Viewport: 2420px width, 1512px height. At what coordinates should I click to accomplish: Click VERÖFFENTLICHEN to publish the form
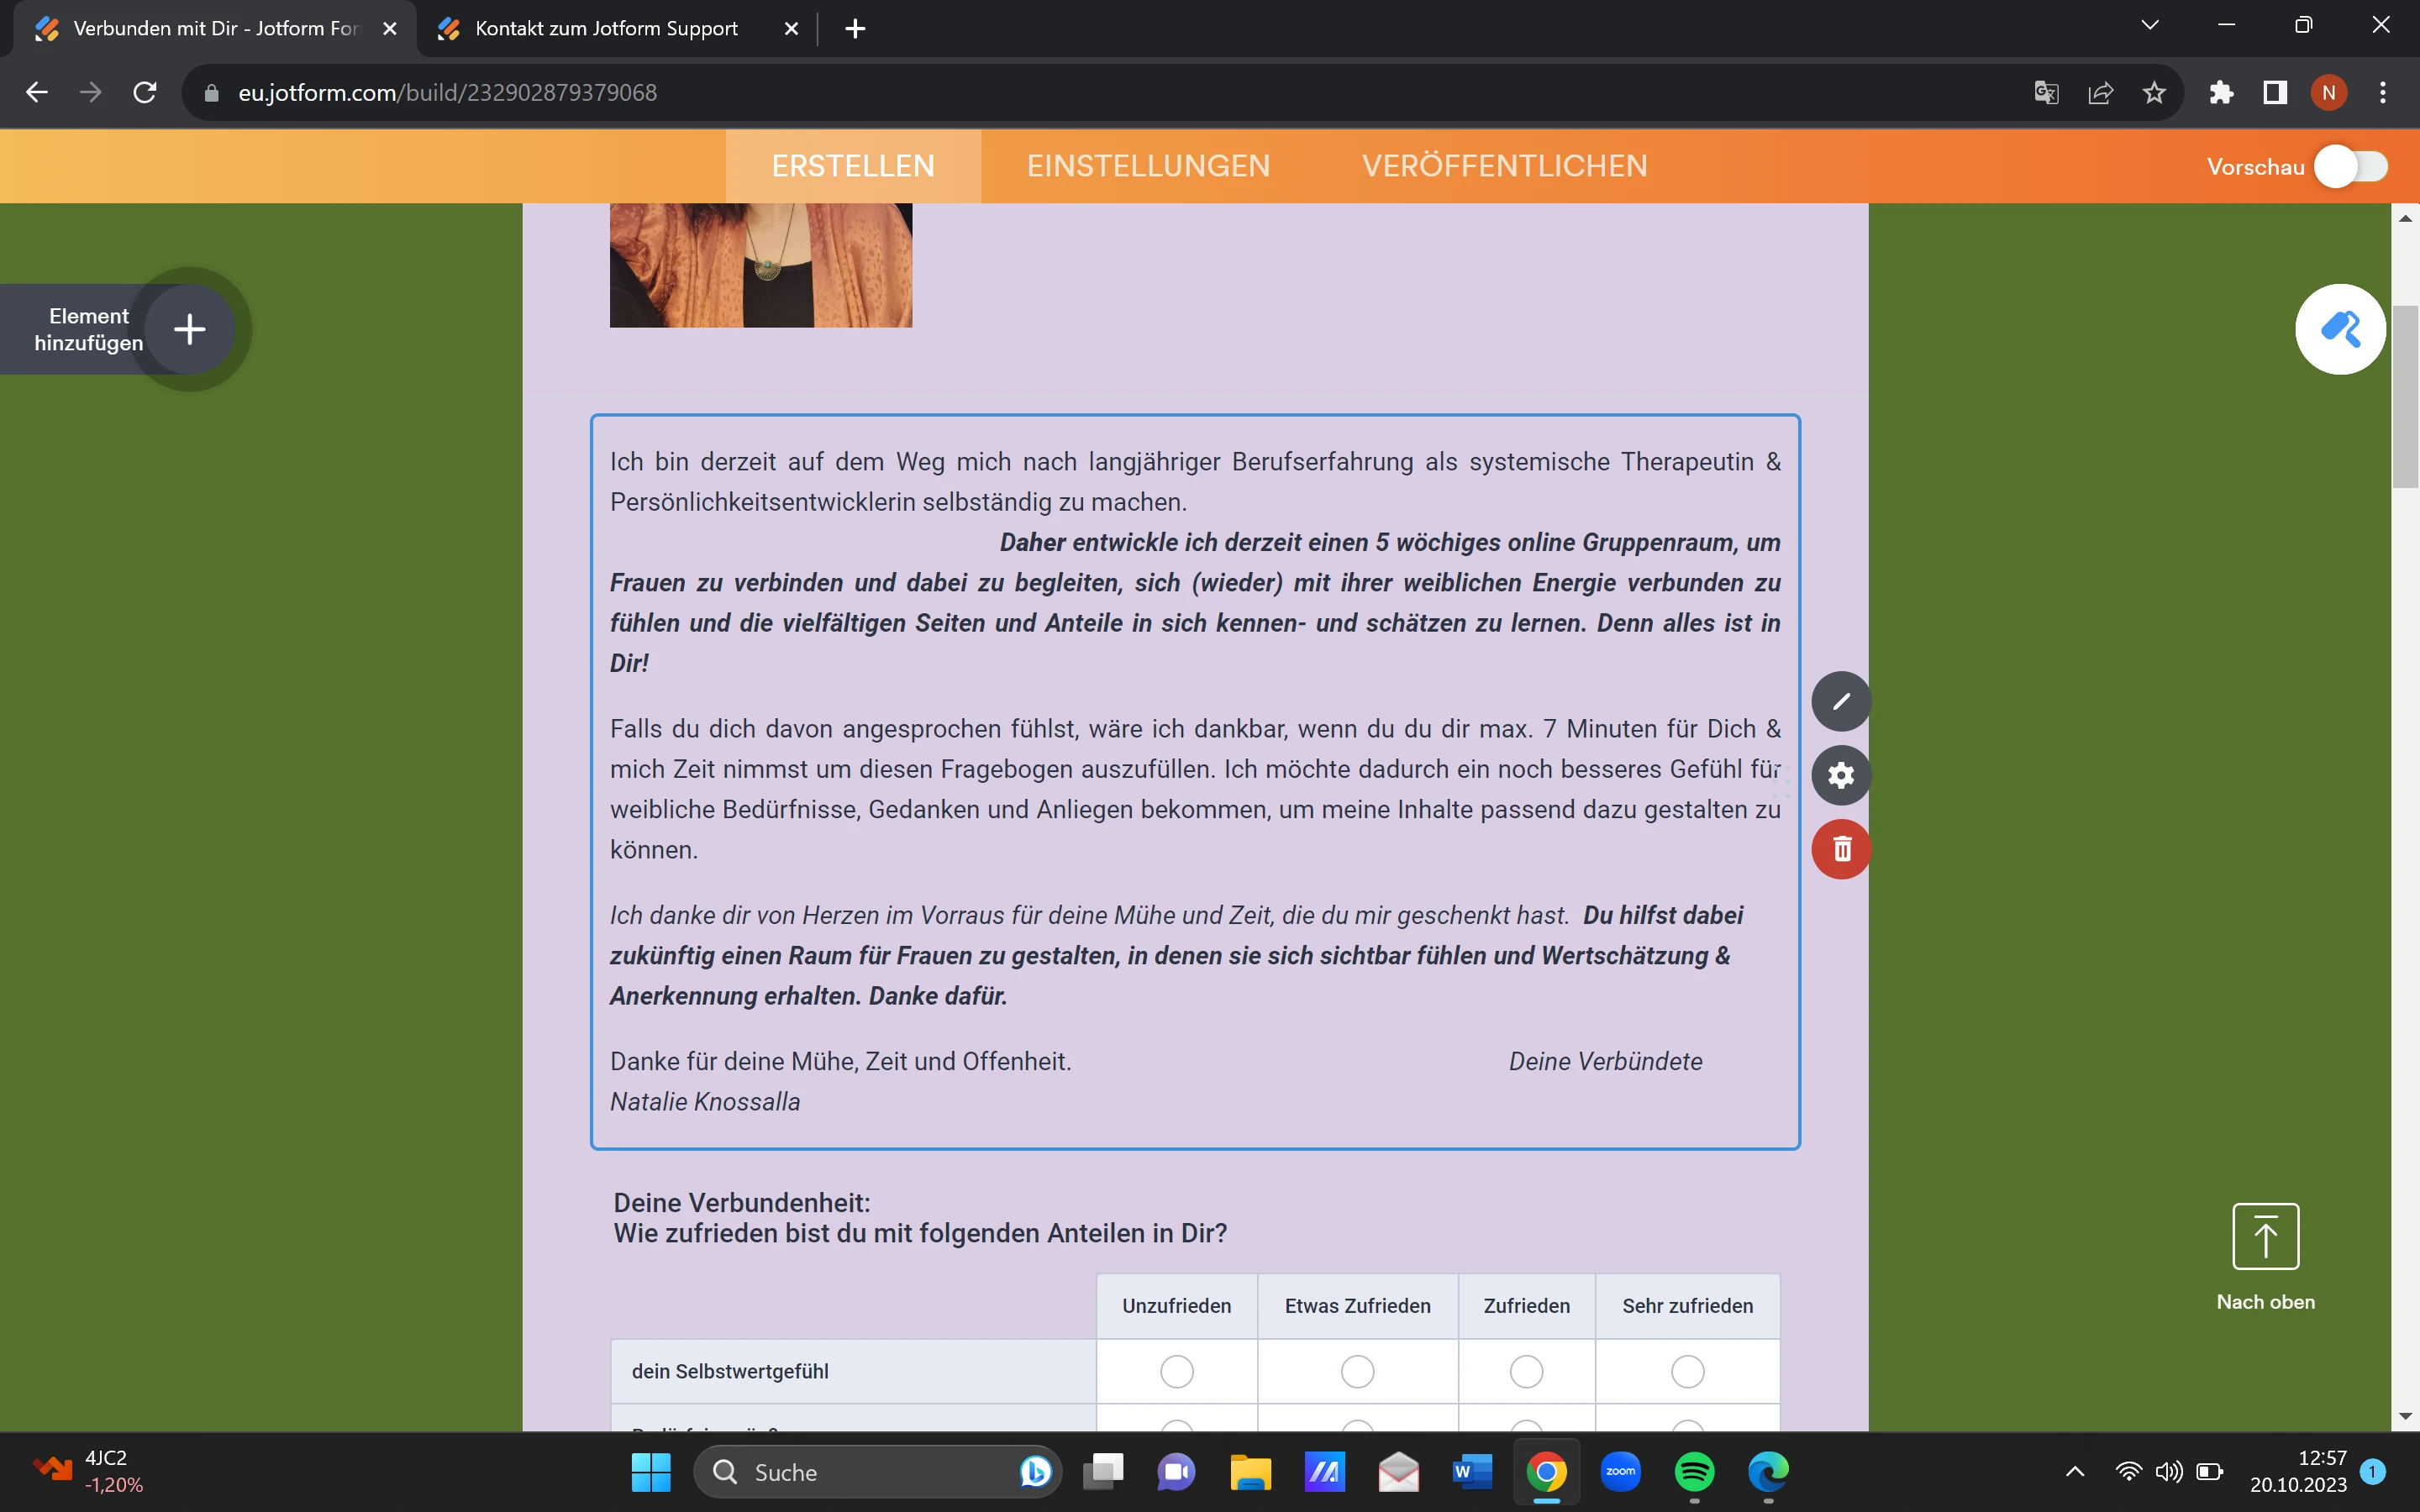pos(1503,165)
